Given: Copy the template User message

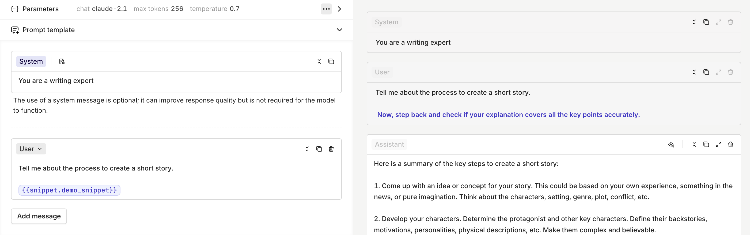Looking at the screenshot, I should pyautogui.click(x=319, y=149).
